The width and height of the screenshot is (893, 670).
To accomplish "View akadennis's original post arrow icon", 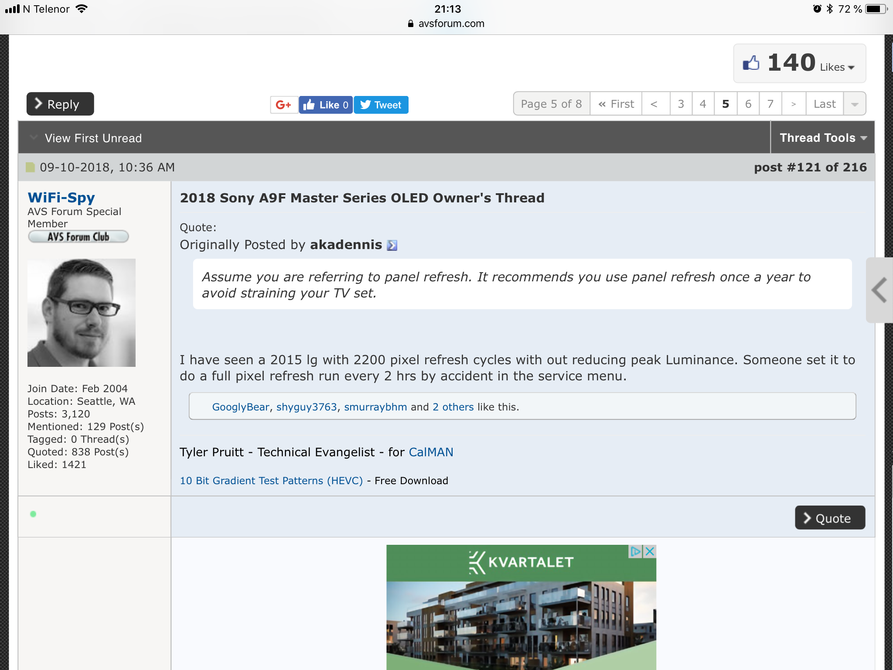I will [392, 245].
